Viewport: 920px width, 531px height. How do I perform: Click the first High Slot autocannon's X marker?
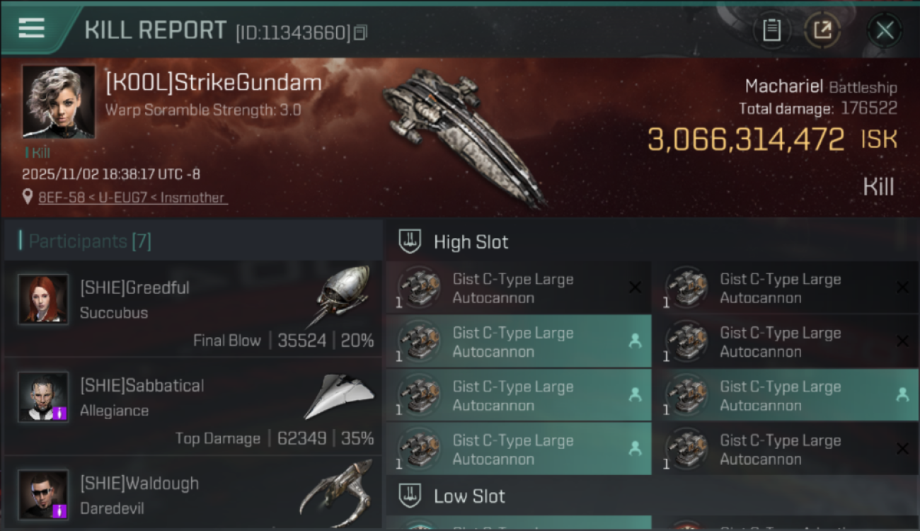pyautogui.click(x=635, y=287)
